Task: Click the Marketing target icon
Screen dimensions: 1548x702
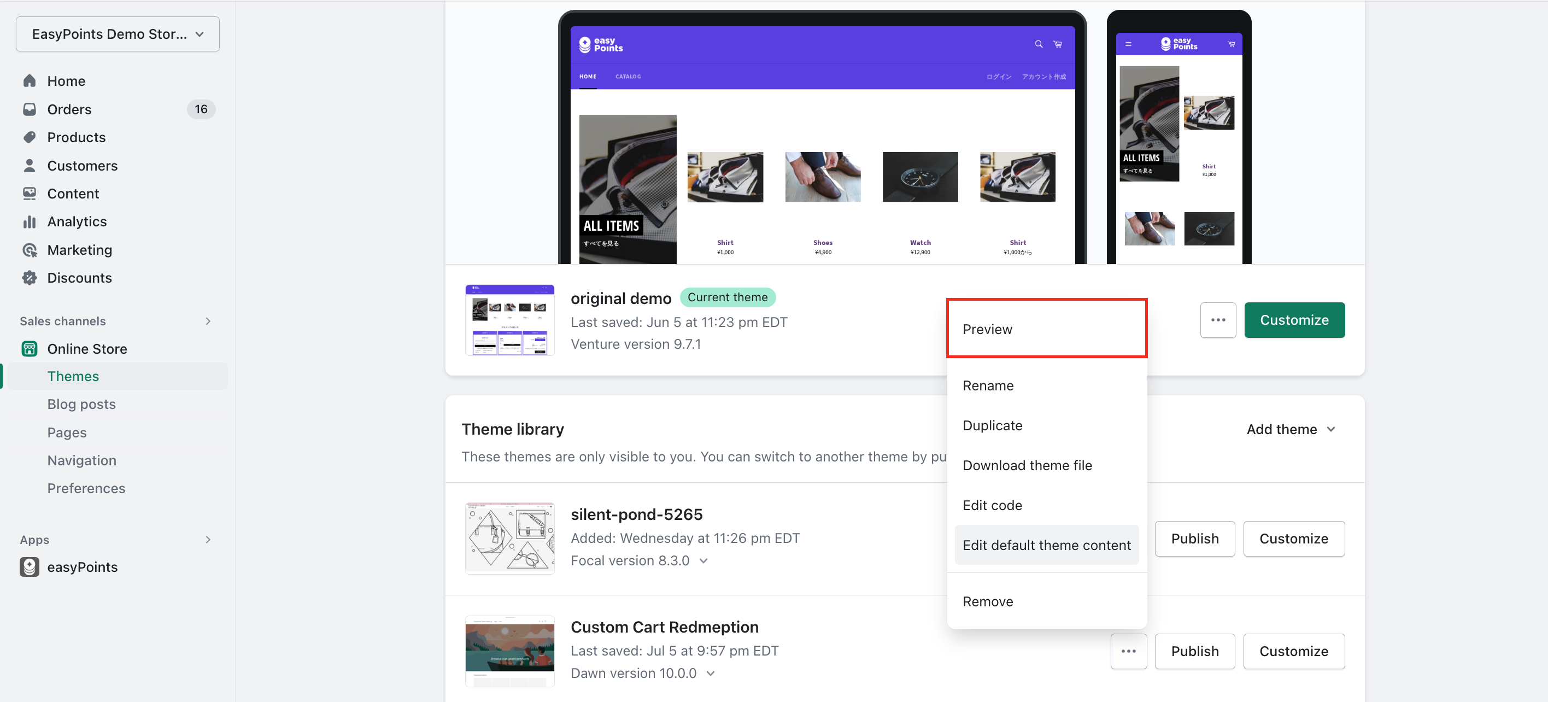Action: (30, 249)
